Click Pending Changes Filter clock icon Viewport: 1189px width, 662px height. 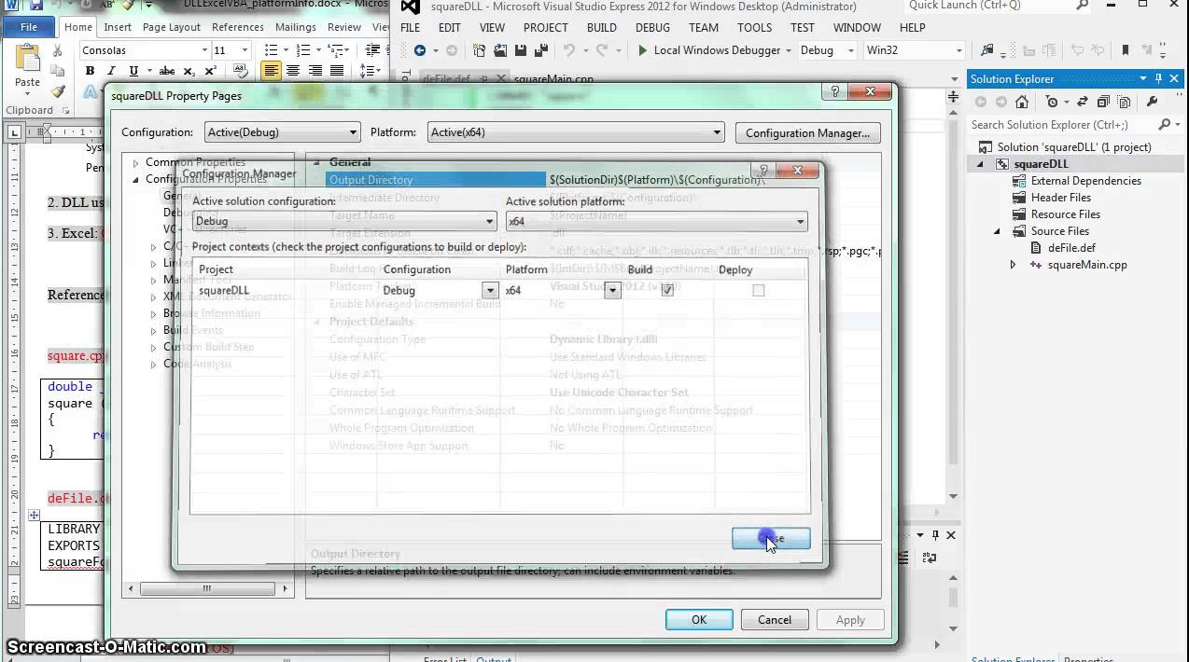[x=1053, y=102]
